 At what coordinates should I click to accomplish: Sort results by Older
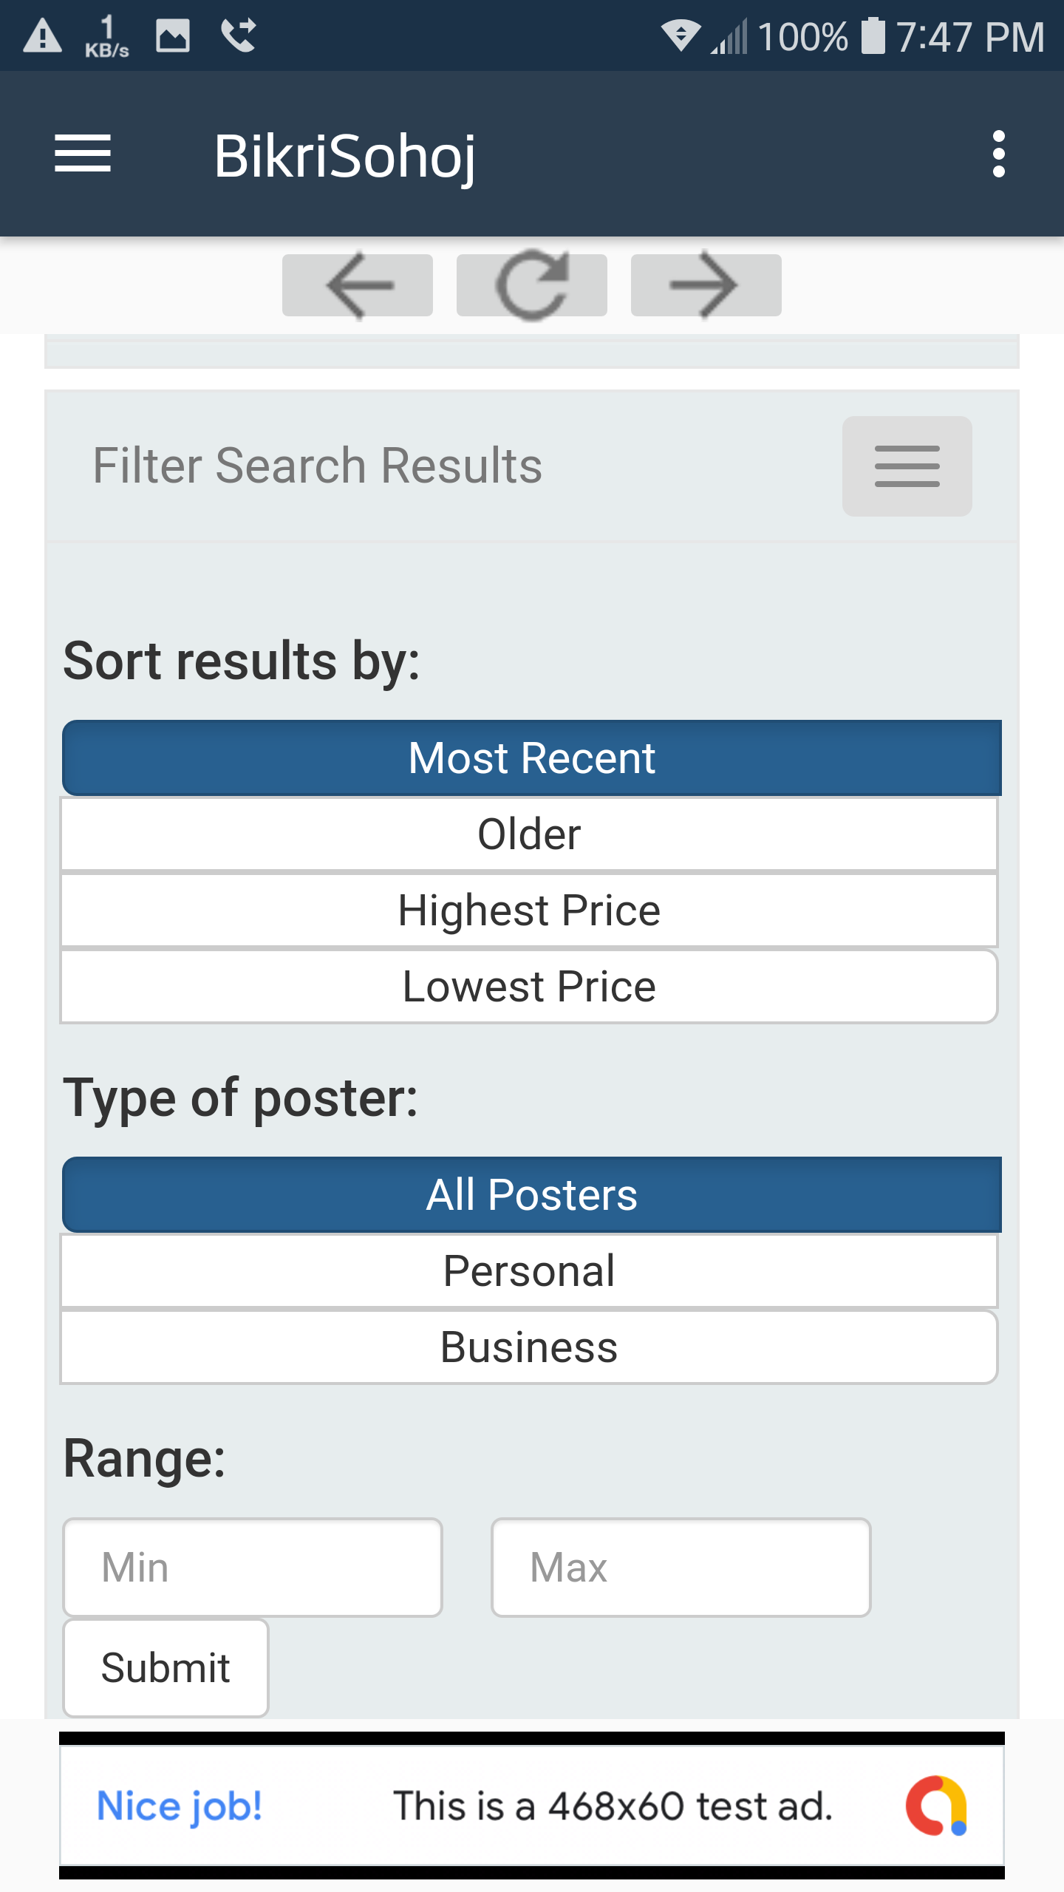pos(529,834)
